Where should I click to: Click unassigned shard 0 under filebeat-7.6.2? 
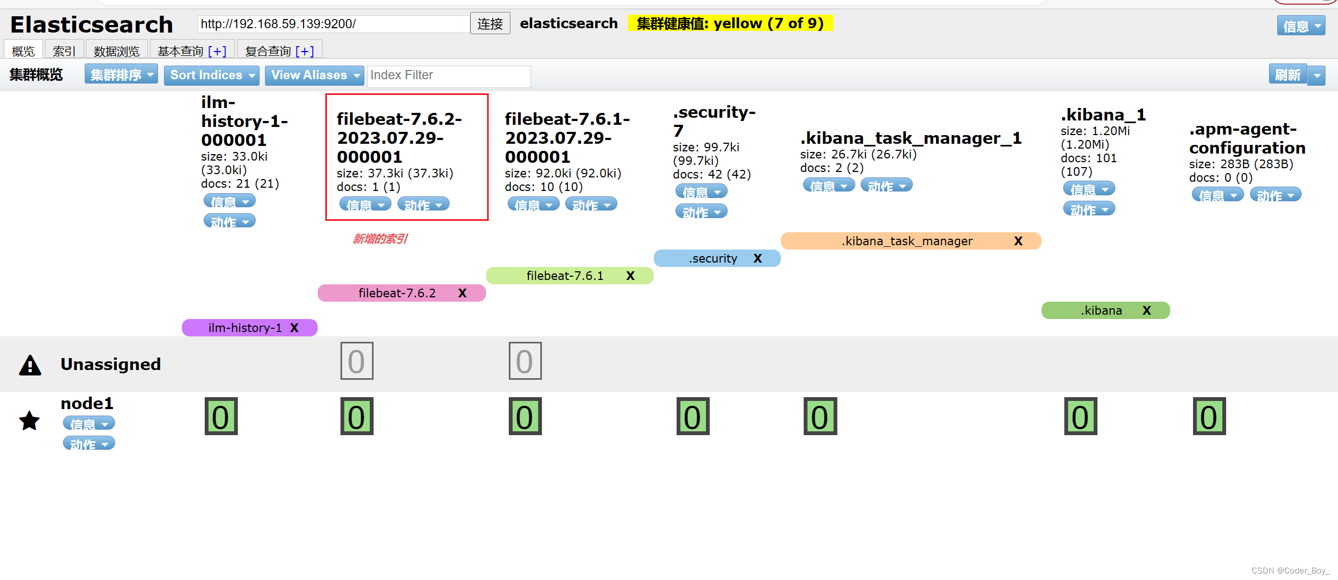(357, 361)
